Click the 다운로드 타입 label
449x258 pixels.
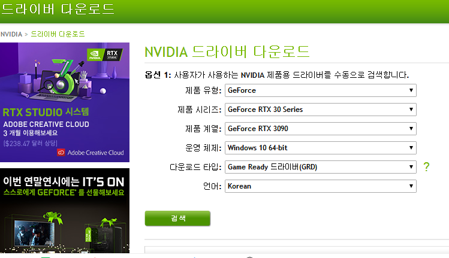(x=195, y=167)
